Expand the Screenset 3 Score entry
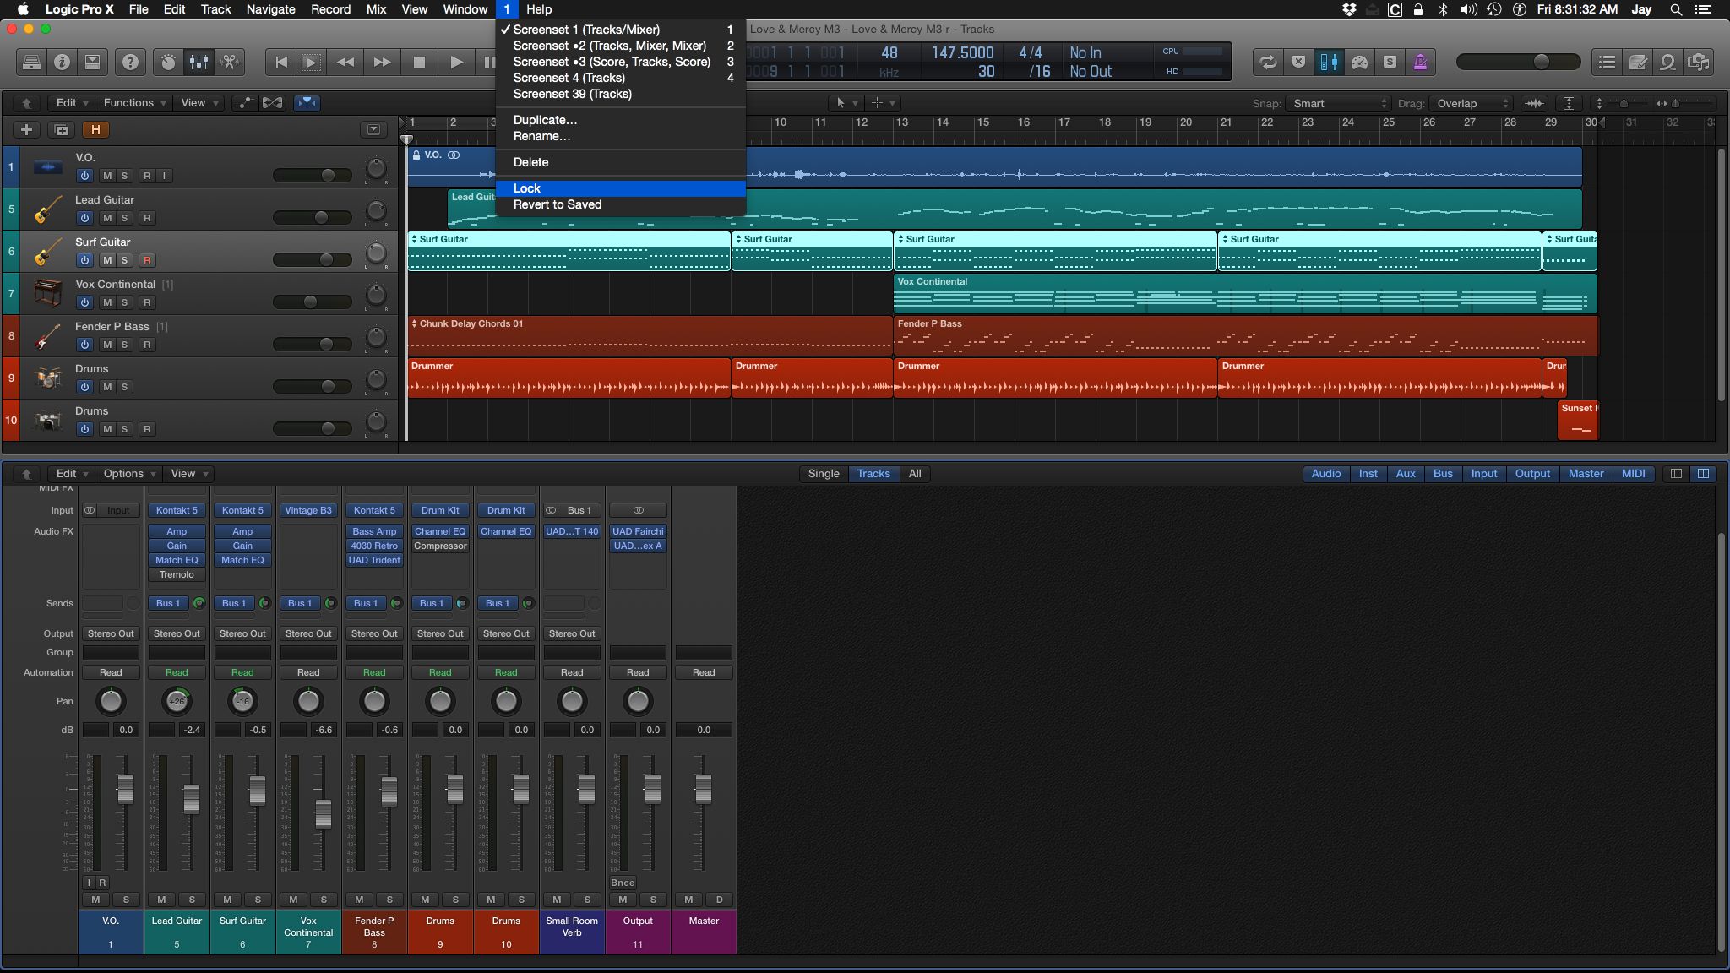The image size is (1730, 973). coord(610,61)
